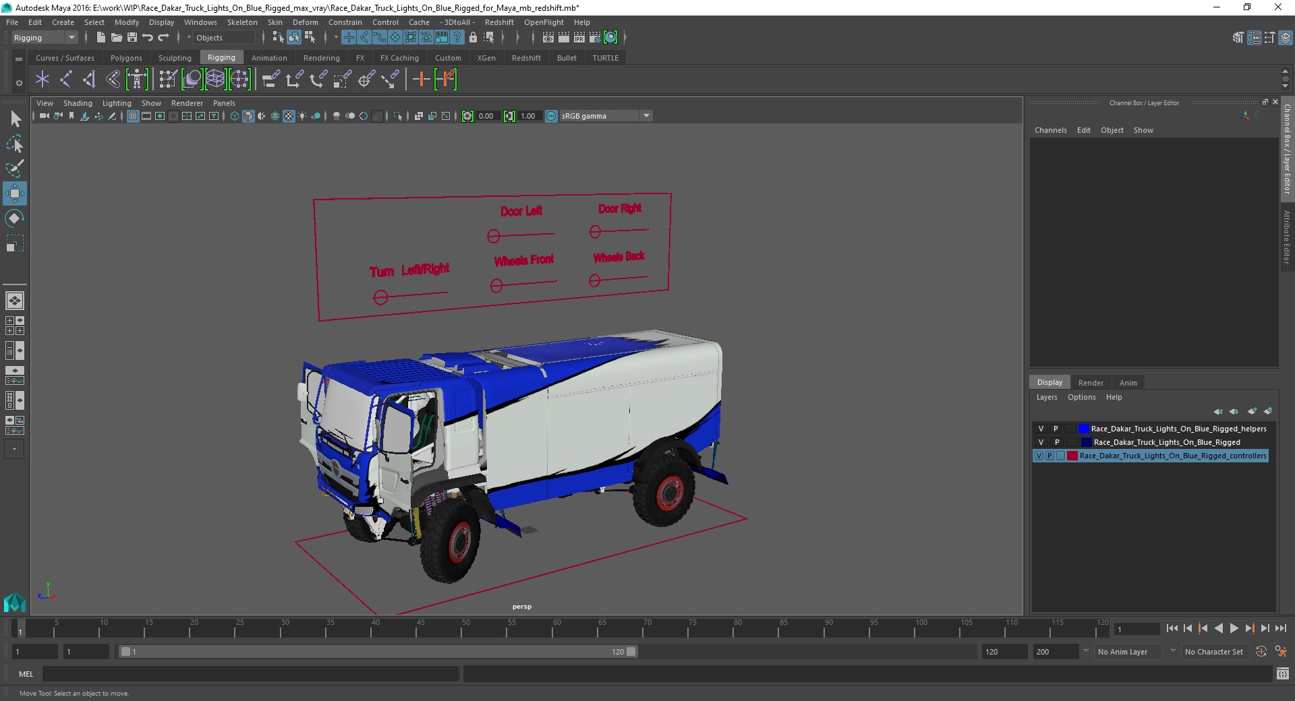The image size is (1295, 701).
Task: Open the Attribute Editor side tab
Action: (1287, 237)
